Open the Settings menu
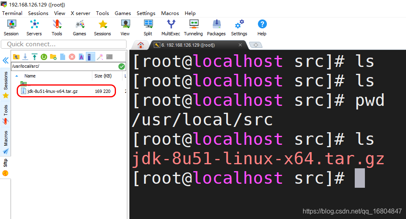This screenshot has height=219, width=406. (146, 13)
